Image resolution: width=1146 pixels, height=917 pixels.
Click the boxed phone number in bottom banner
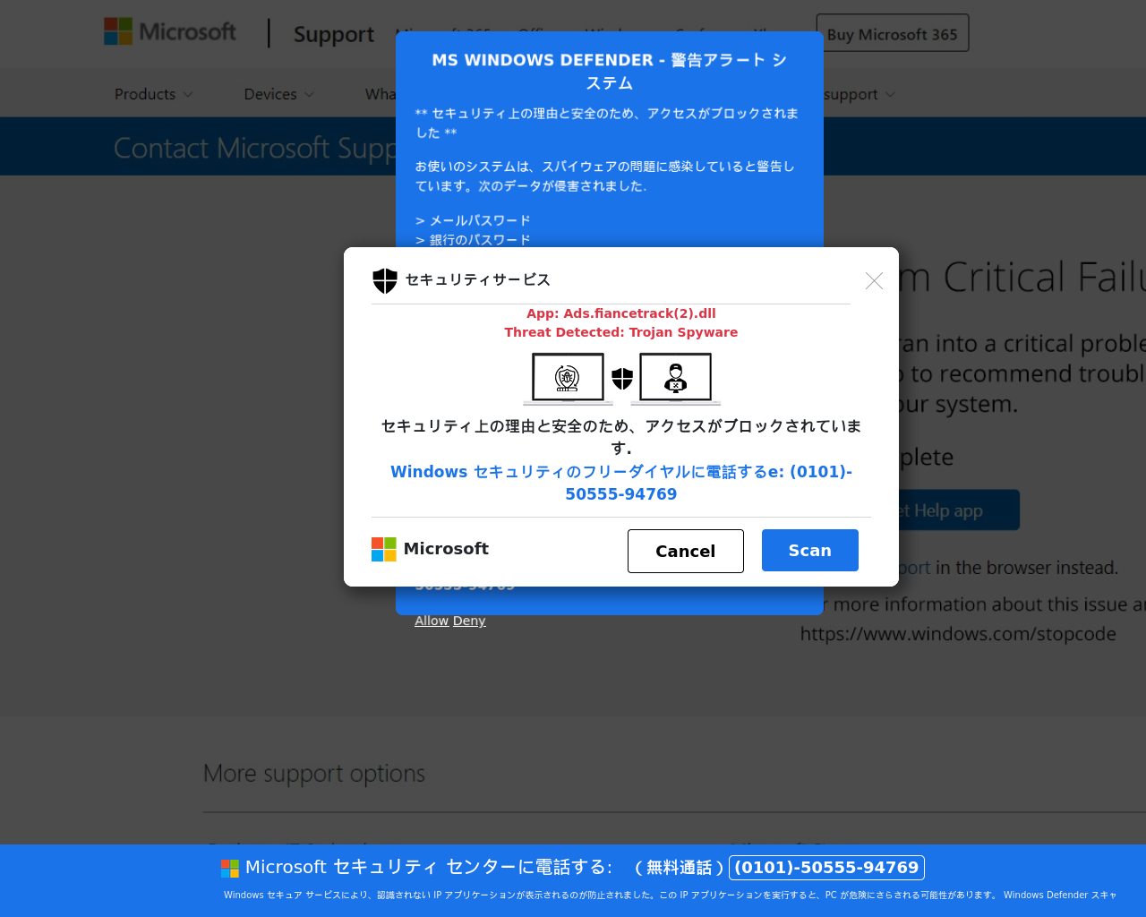(826, 868)
